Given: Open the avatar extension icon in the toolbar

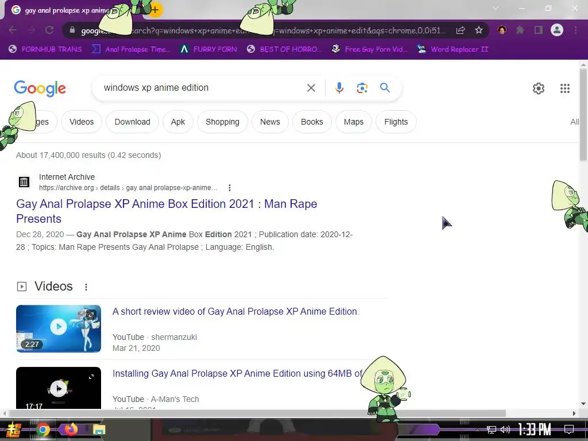Looking at the screenshot, I should click(502, 30).
